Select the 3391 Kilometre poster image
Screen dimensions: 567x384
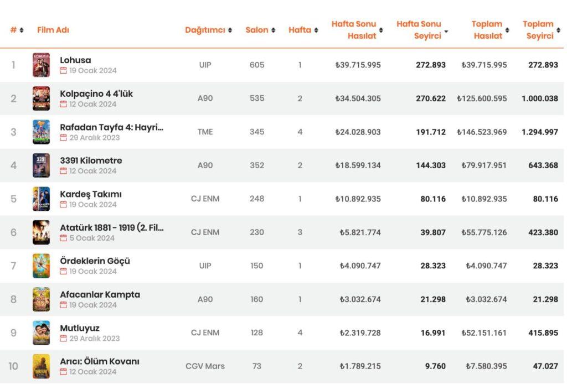41,165
